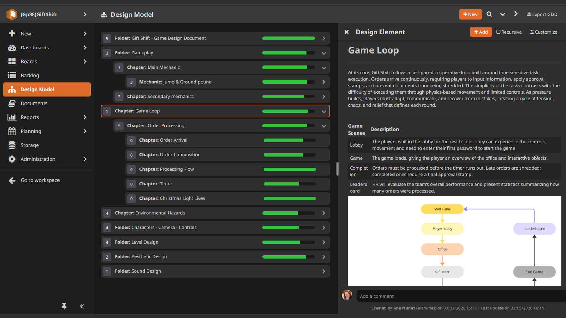Screen dimensions: 566x318
Task: Click the Administration gear icon
Action: click(12, 159)
